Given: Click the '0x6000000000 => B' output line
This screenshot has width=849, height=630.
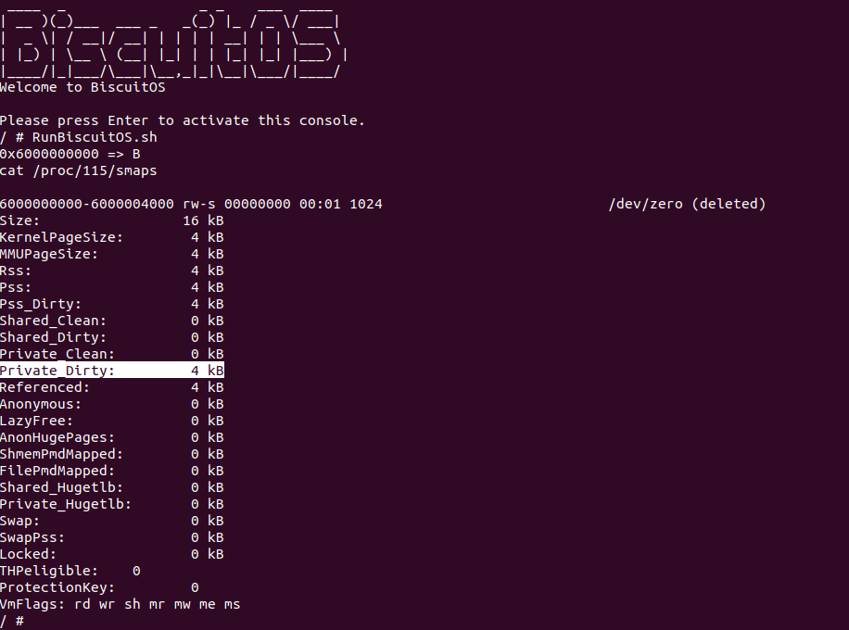Looking at the screenshot, I should click(70, 154).
